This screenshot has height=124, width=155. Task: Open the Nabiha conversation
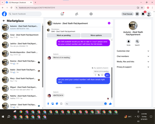pyautogui.click(x=21, y=97)
